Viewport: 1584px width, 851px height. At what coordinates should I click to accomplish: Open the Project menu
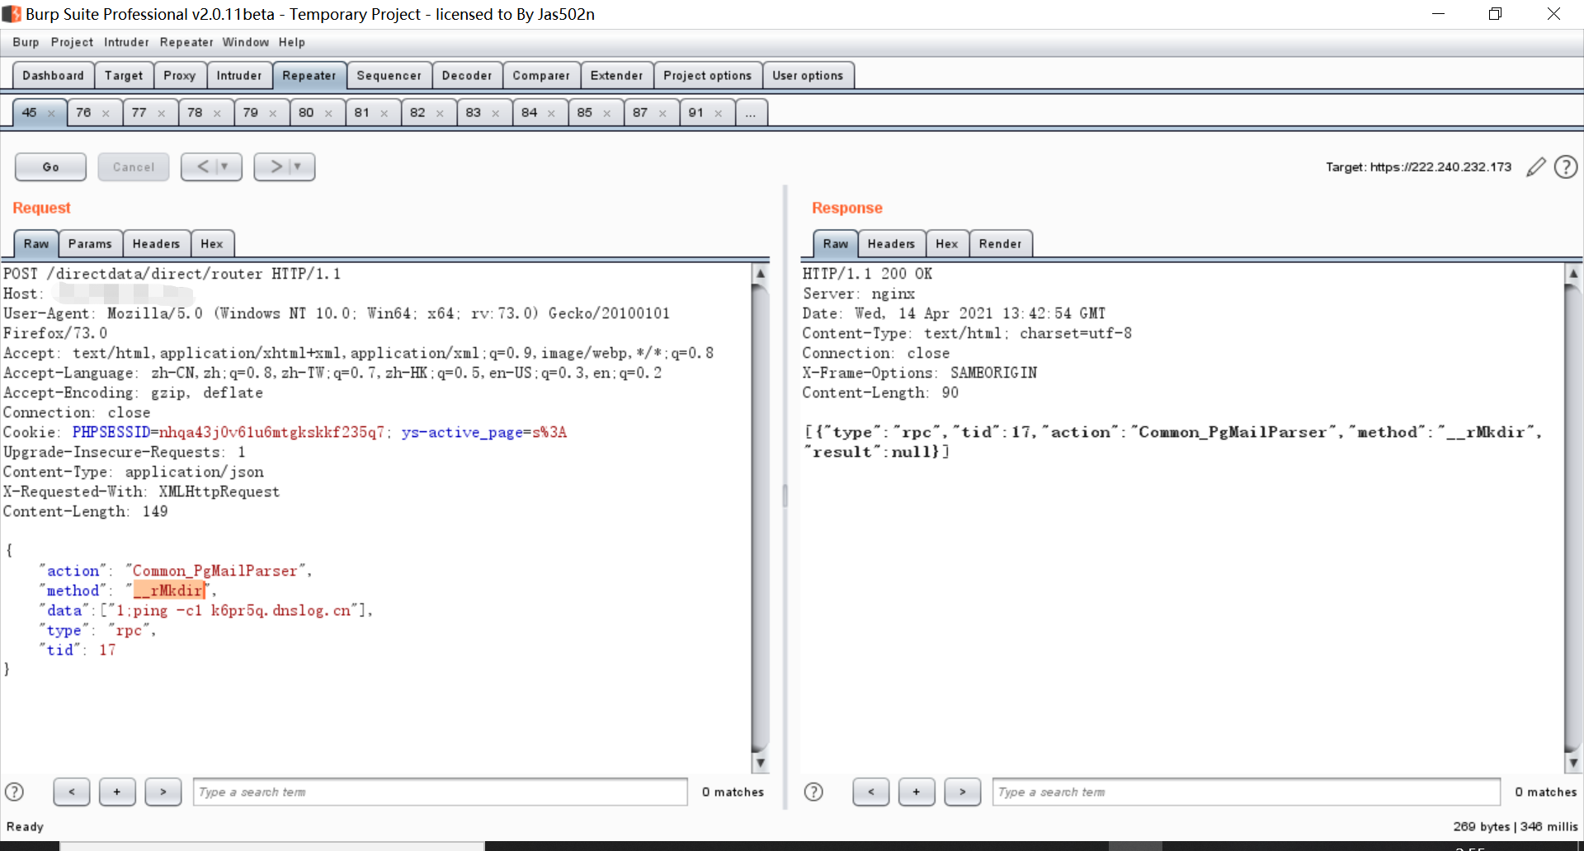click(x=72, y=42)
